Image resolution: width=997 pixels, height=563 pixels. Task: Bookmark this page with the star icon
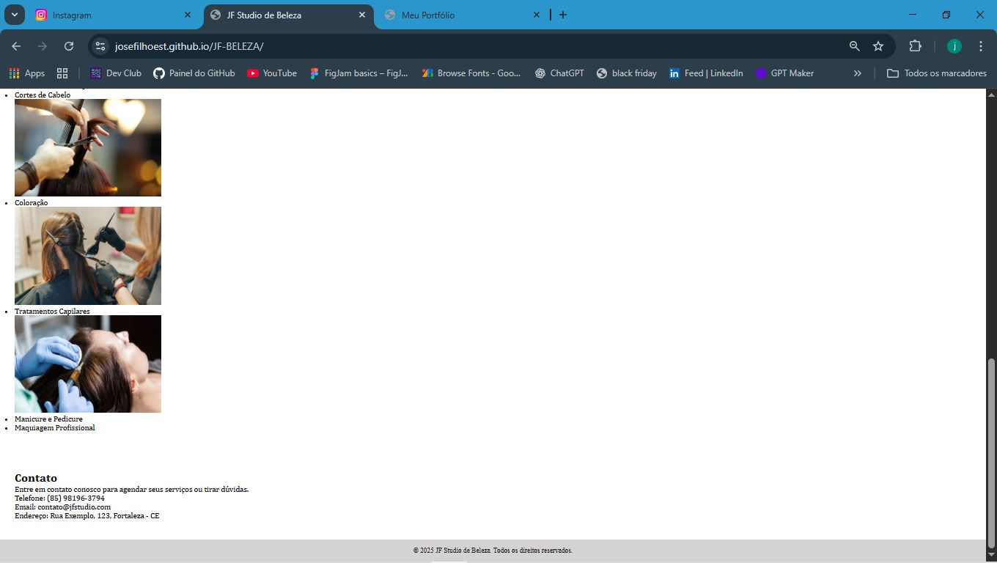point(878,46)
